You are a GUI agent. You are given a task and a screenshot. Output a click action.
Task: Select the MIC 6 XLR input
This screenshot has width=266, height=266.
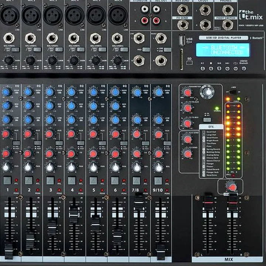118,15
